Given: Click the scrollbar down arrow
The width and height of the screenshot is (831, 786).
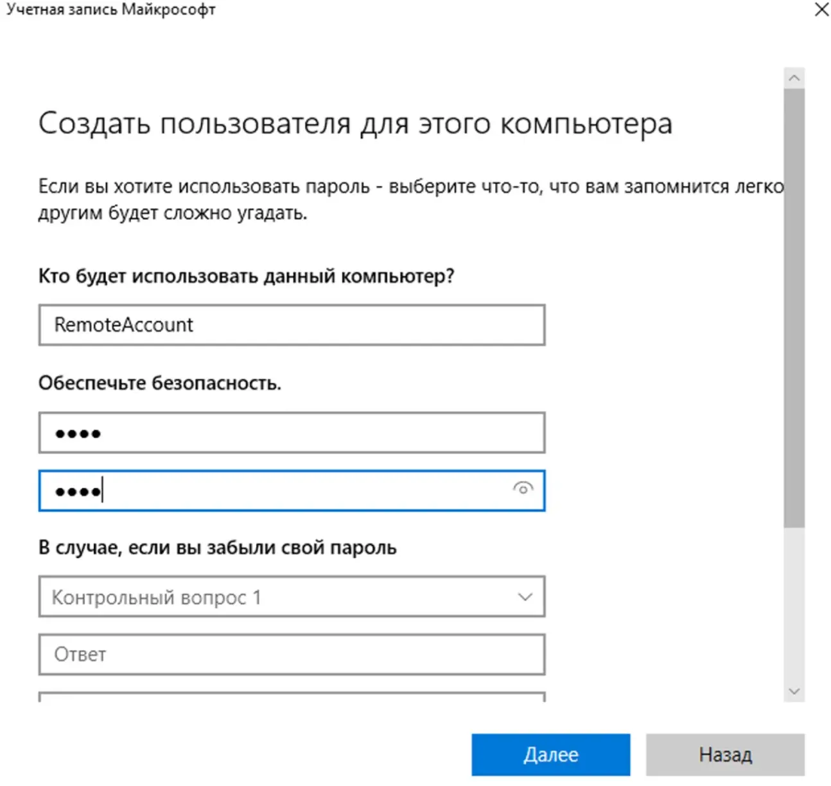Looking at the screenshot, I should coord(794,691).
